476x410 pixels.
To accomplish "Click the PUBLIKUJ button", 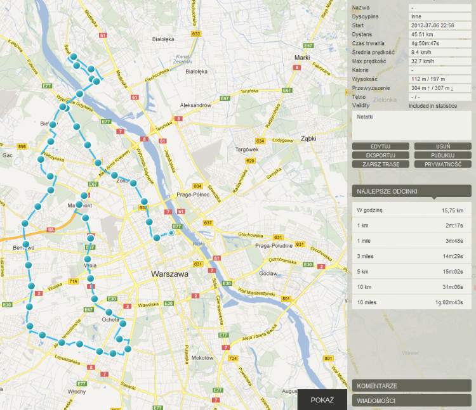I will pos(442,155).
